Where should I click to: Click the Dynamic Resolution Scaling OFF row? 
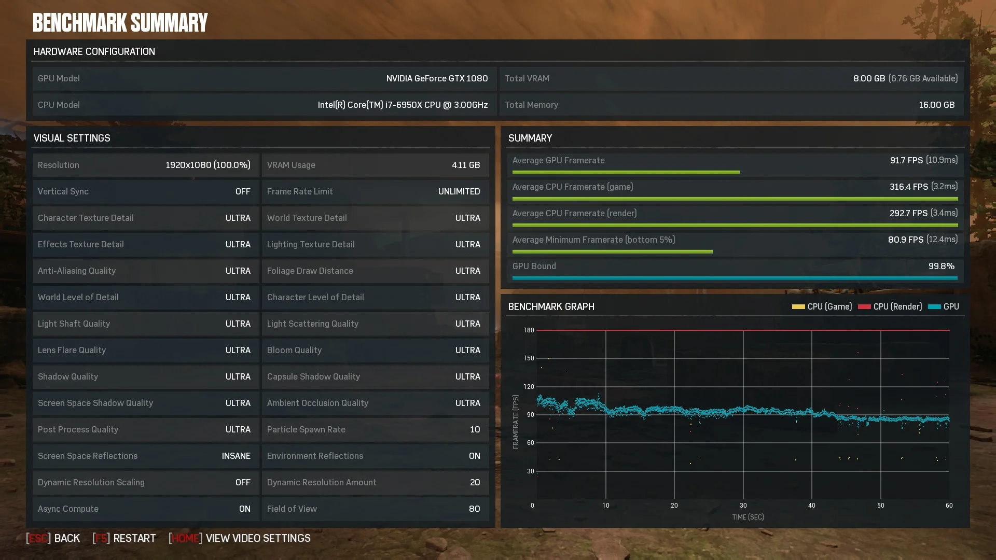[145, 483]
